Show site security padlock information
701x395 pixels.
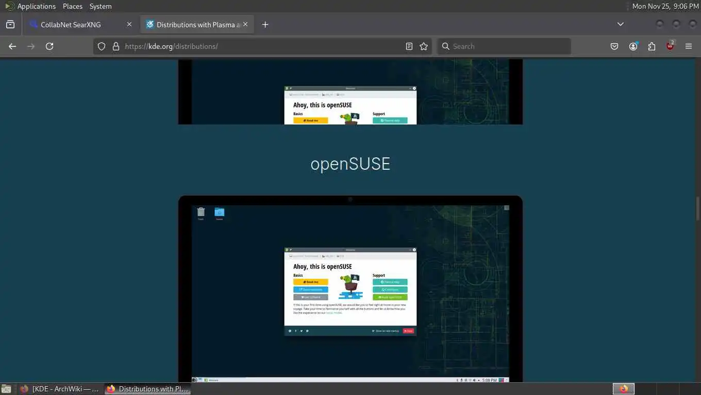[x=115, y=46]
